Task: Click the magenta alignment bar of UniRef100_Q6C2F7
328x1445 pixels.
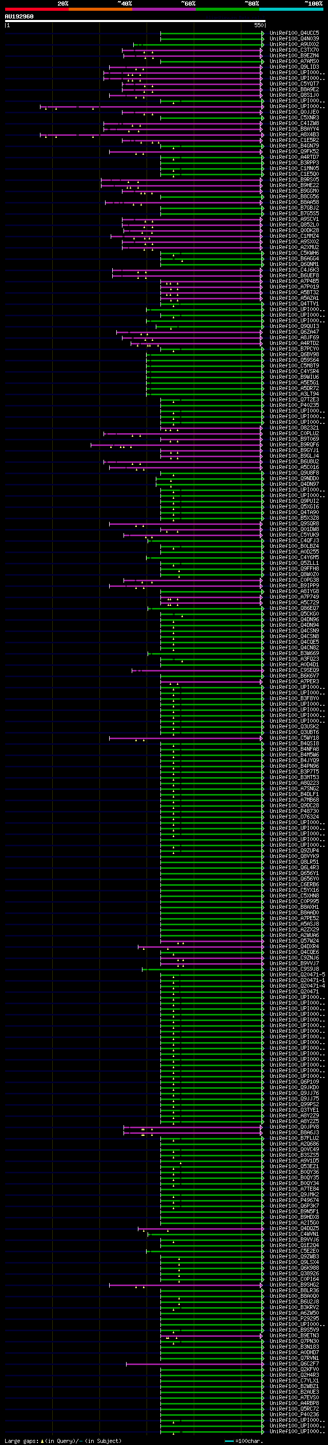Action: 195,1363
